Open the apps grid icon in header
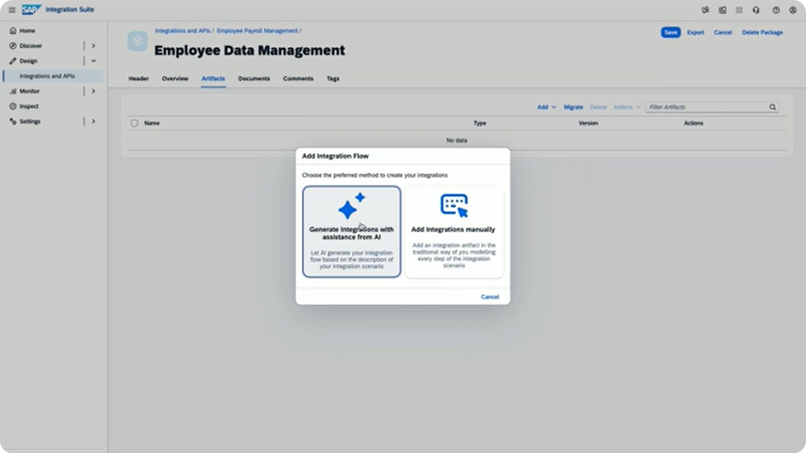This screenshot has width=806, height=453. point(740,10)
